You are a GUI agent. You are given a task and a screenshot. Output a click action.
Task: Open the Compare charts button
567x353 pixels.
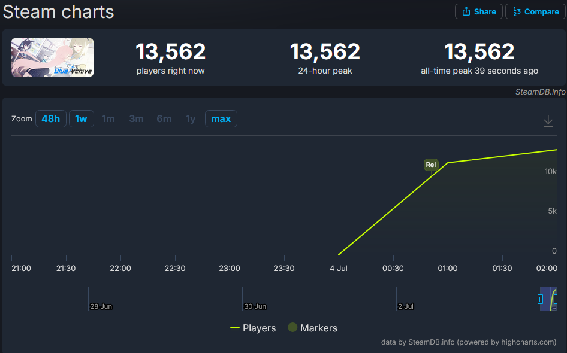click(x=536, y=11)
